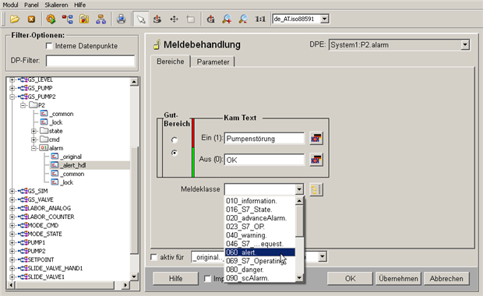Click the Übernehmen button
Viewport: 483px width, 296px height.
(398, 278)
